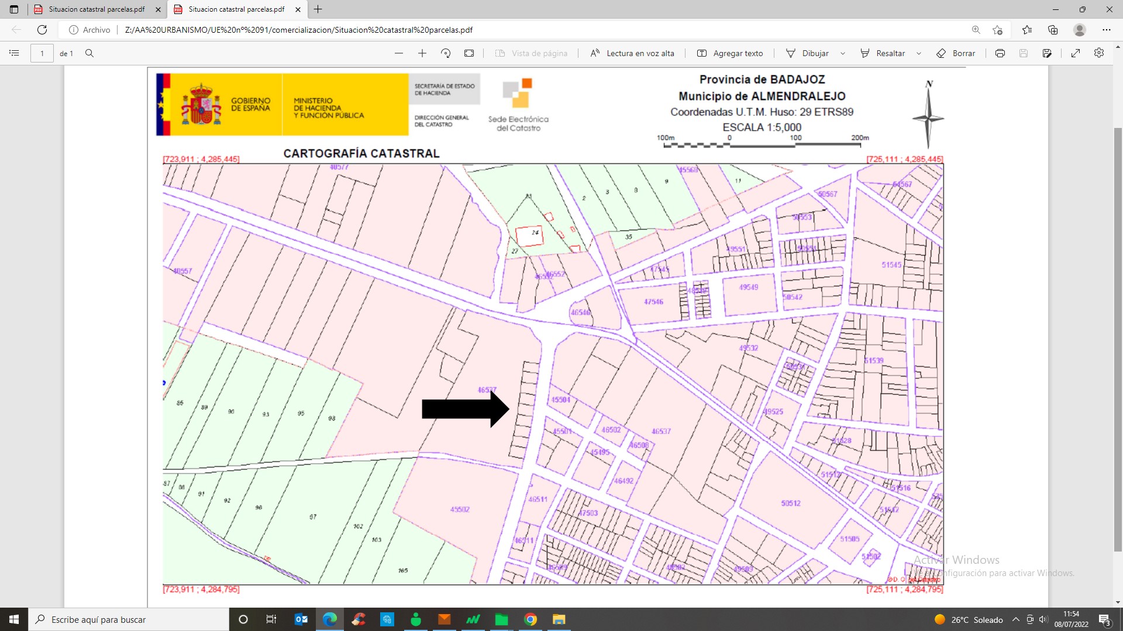Open Google Chrome from the taskbar

pyautogui.click(x=531, y=619)
